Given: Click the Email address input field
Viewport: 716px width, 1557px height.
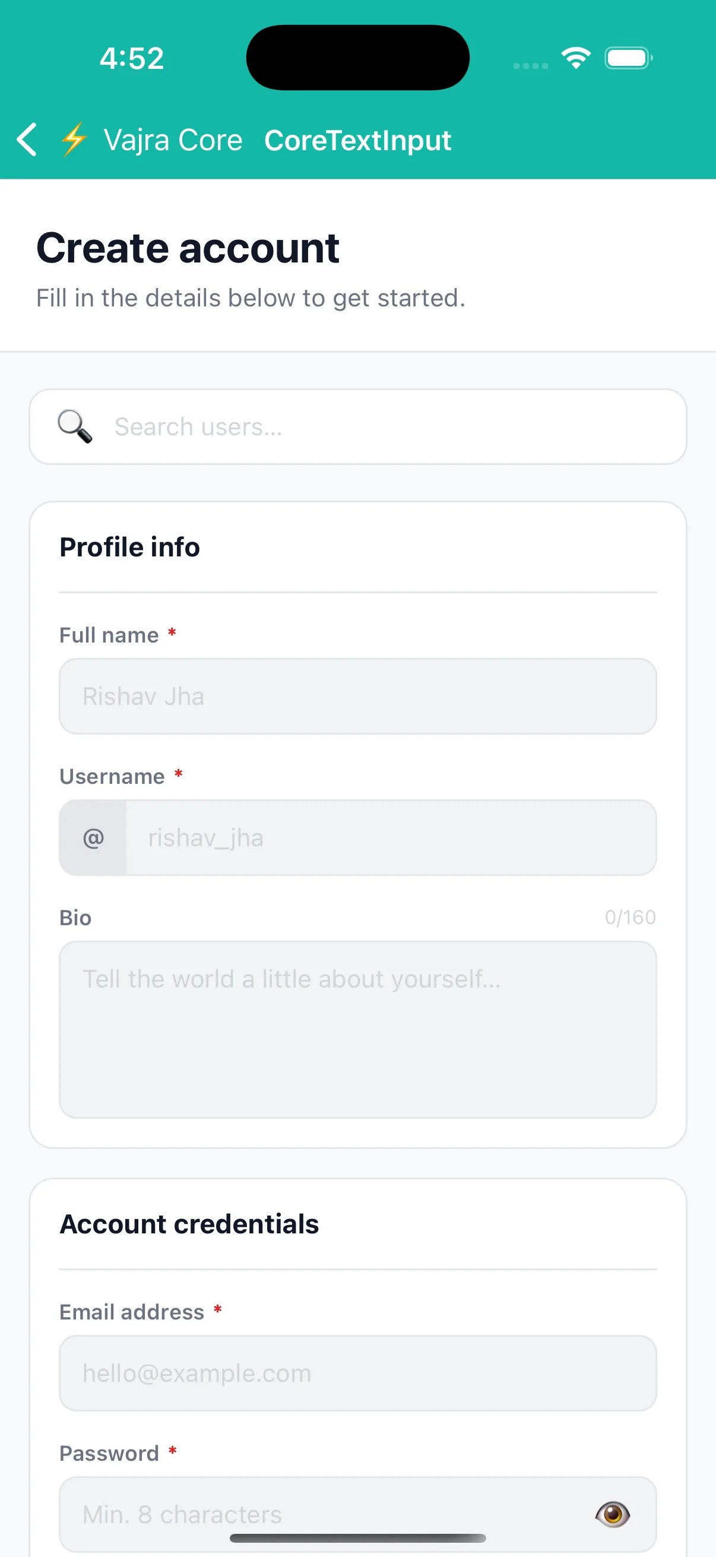Looking at the screenshot, I should 357,1374.
